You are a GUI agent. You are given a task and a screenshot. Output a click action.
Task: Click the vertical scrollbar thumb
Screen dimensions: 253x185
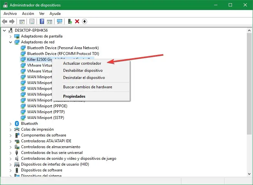click(249, 83)
